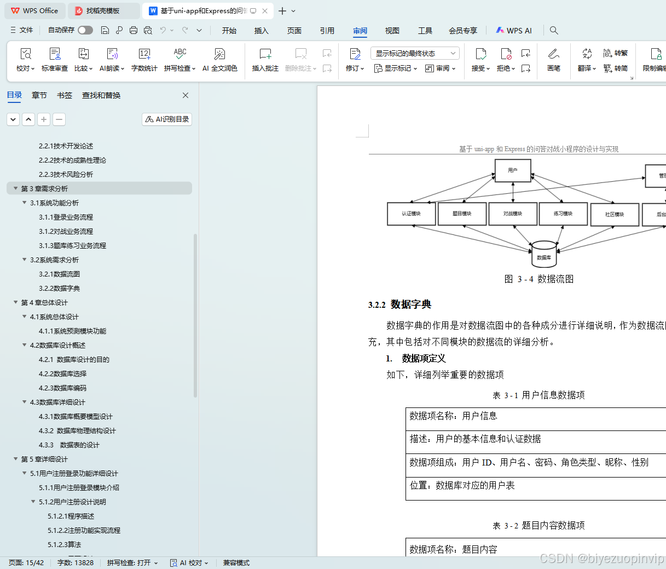Click move-down chevron in outline pane
The height and width of the screenshot is (569, 666).
pos(13,119)
